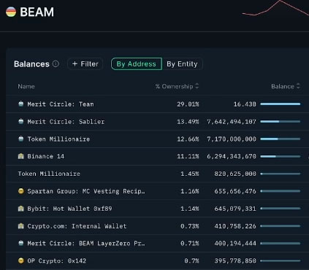309x270 pixels.
Task: Click the 820,625,000 balance value
Action: pos(235,174)
